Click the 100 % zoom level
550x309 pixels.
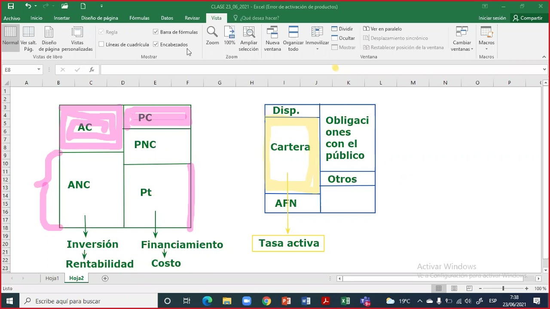[x=540, y=288]
